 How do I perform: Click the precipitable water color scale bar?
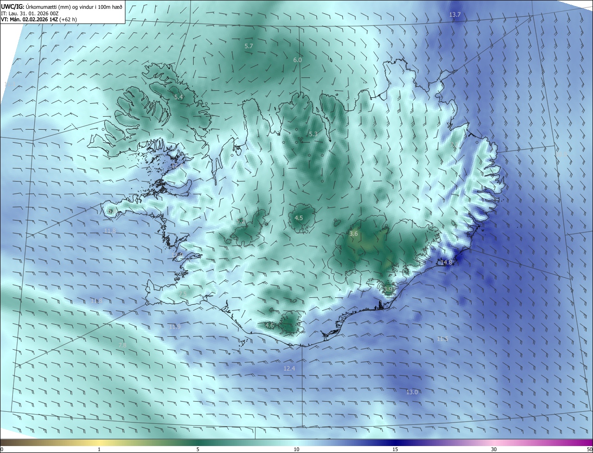point(296,442)
